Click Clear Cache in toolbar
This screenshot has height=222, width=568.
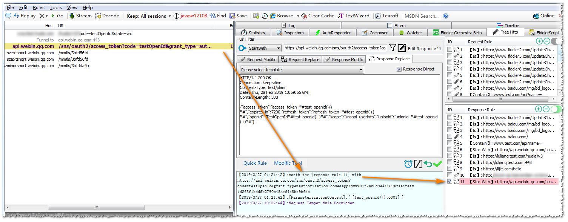318,16
